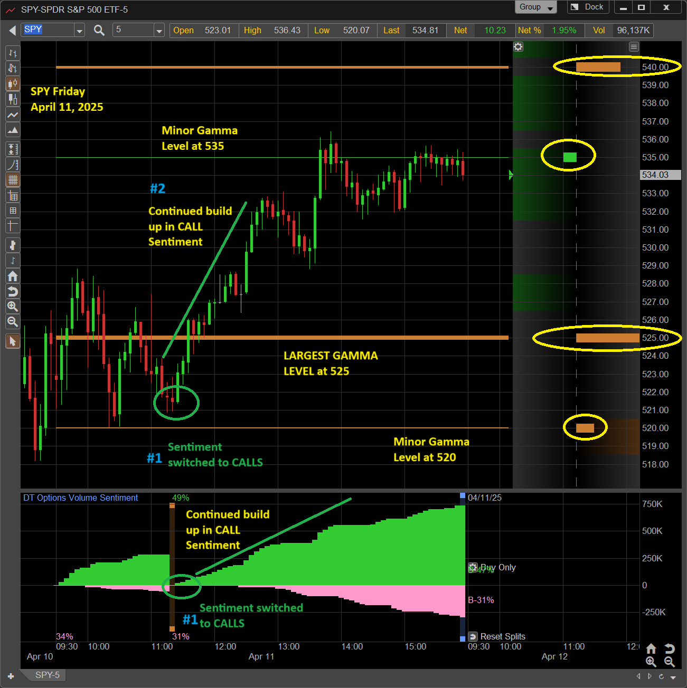
Task: Click the Dock button
Action: click(x=588, y=7)
